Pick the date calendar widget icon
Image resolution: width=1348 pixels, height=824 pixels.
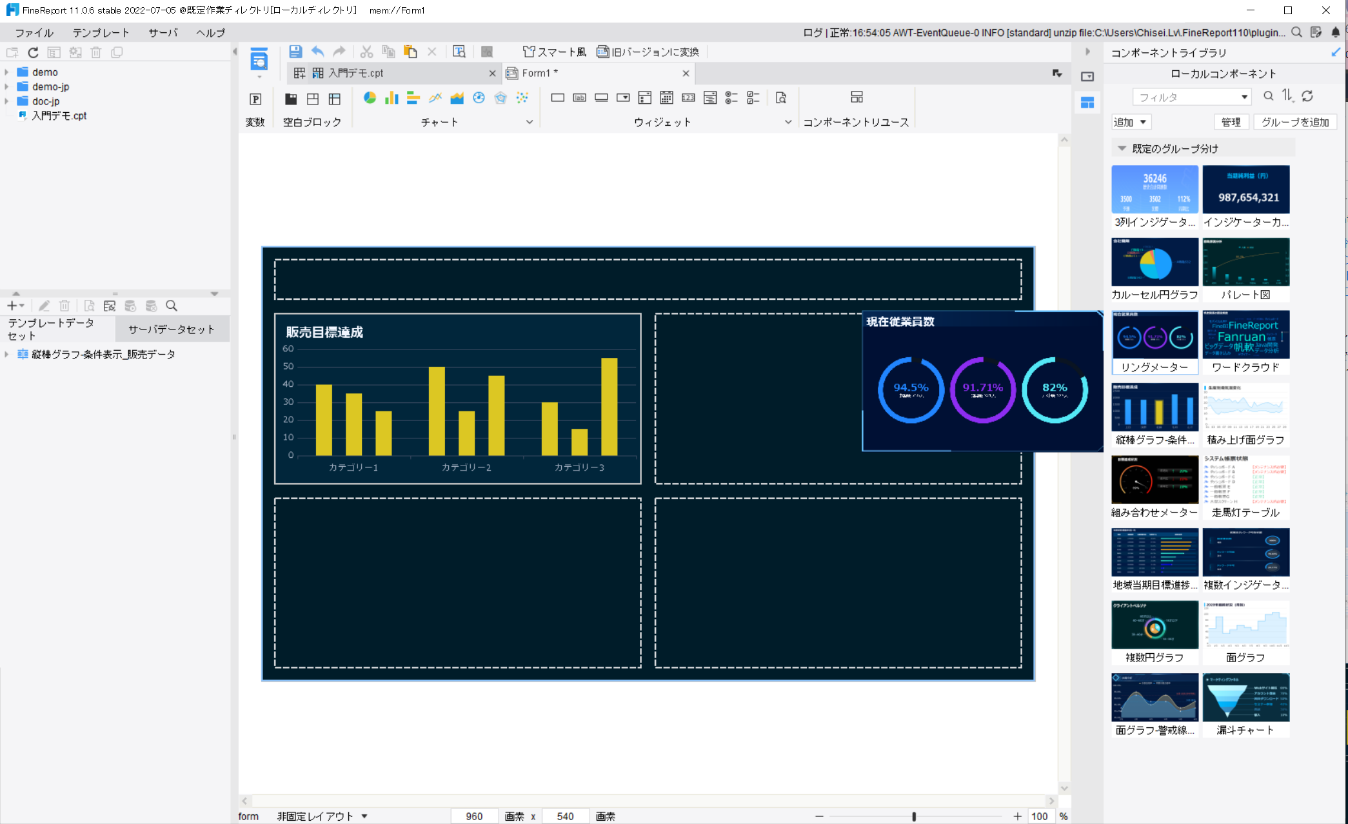coord(667,98)
